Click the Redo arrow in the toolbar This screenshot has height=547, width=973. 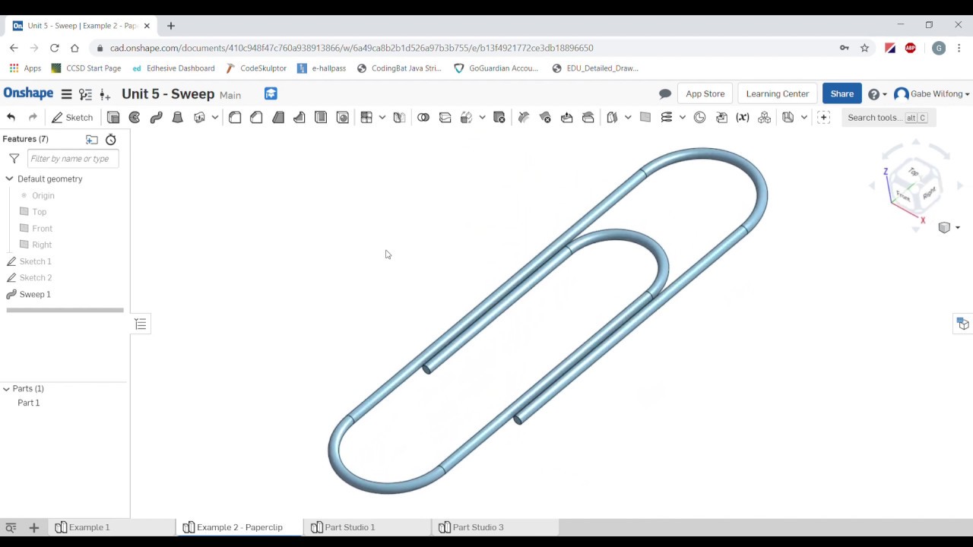tap(33, 117)
